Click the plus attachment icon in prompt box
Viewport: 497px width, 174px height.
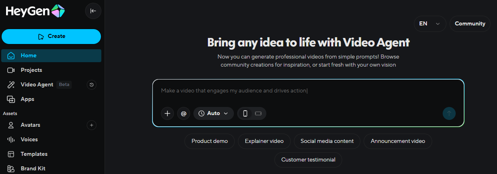coord(167,113)
